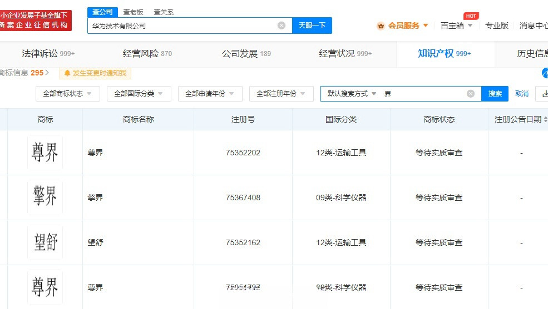Viewport: 548px width, 309px height.
Task: Click the blue 搜索 button
Action: [495, 94]
